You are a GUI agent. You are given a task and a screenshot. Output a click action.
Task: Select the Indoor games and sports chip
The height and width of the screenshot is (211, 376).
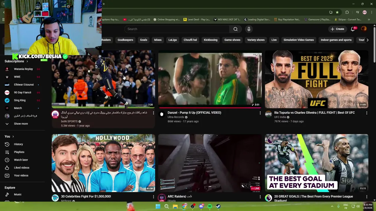coord(336,40)
